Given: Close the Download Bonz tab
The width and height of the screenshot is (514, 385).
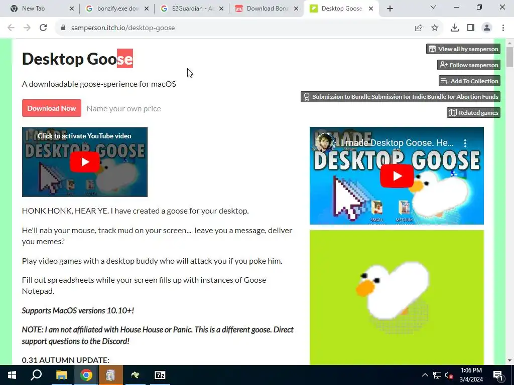Looking at the screenshot, I should pos(296,9).
